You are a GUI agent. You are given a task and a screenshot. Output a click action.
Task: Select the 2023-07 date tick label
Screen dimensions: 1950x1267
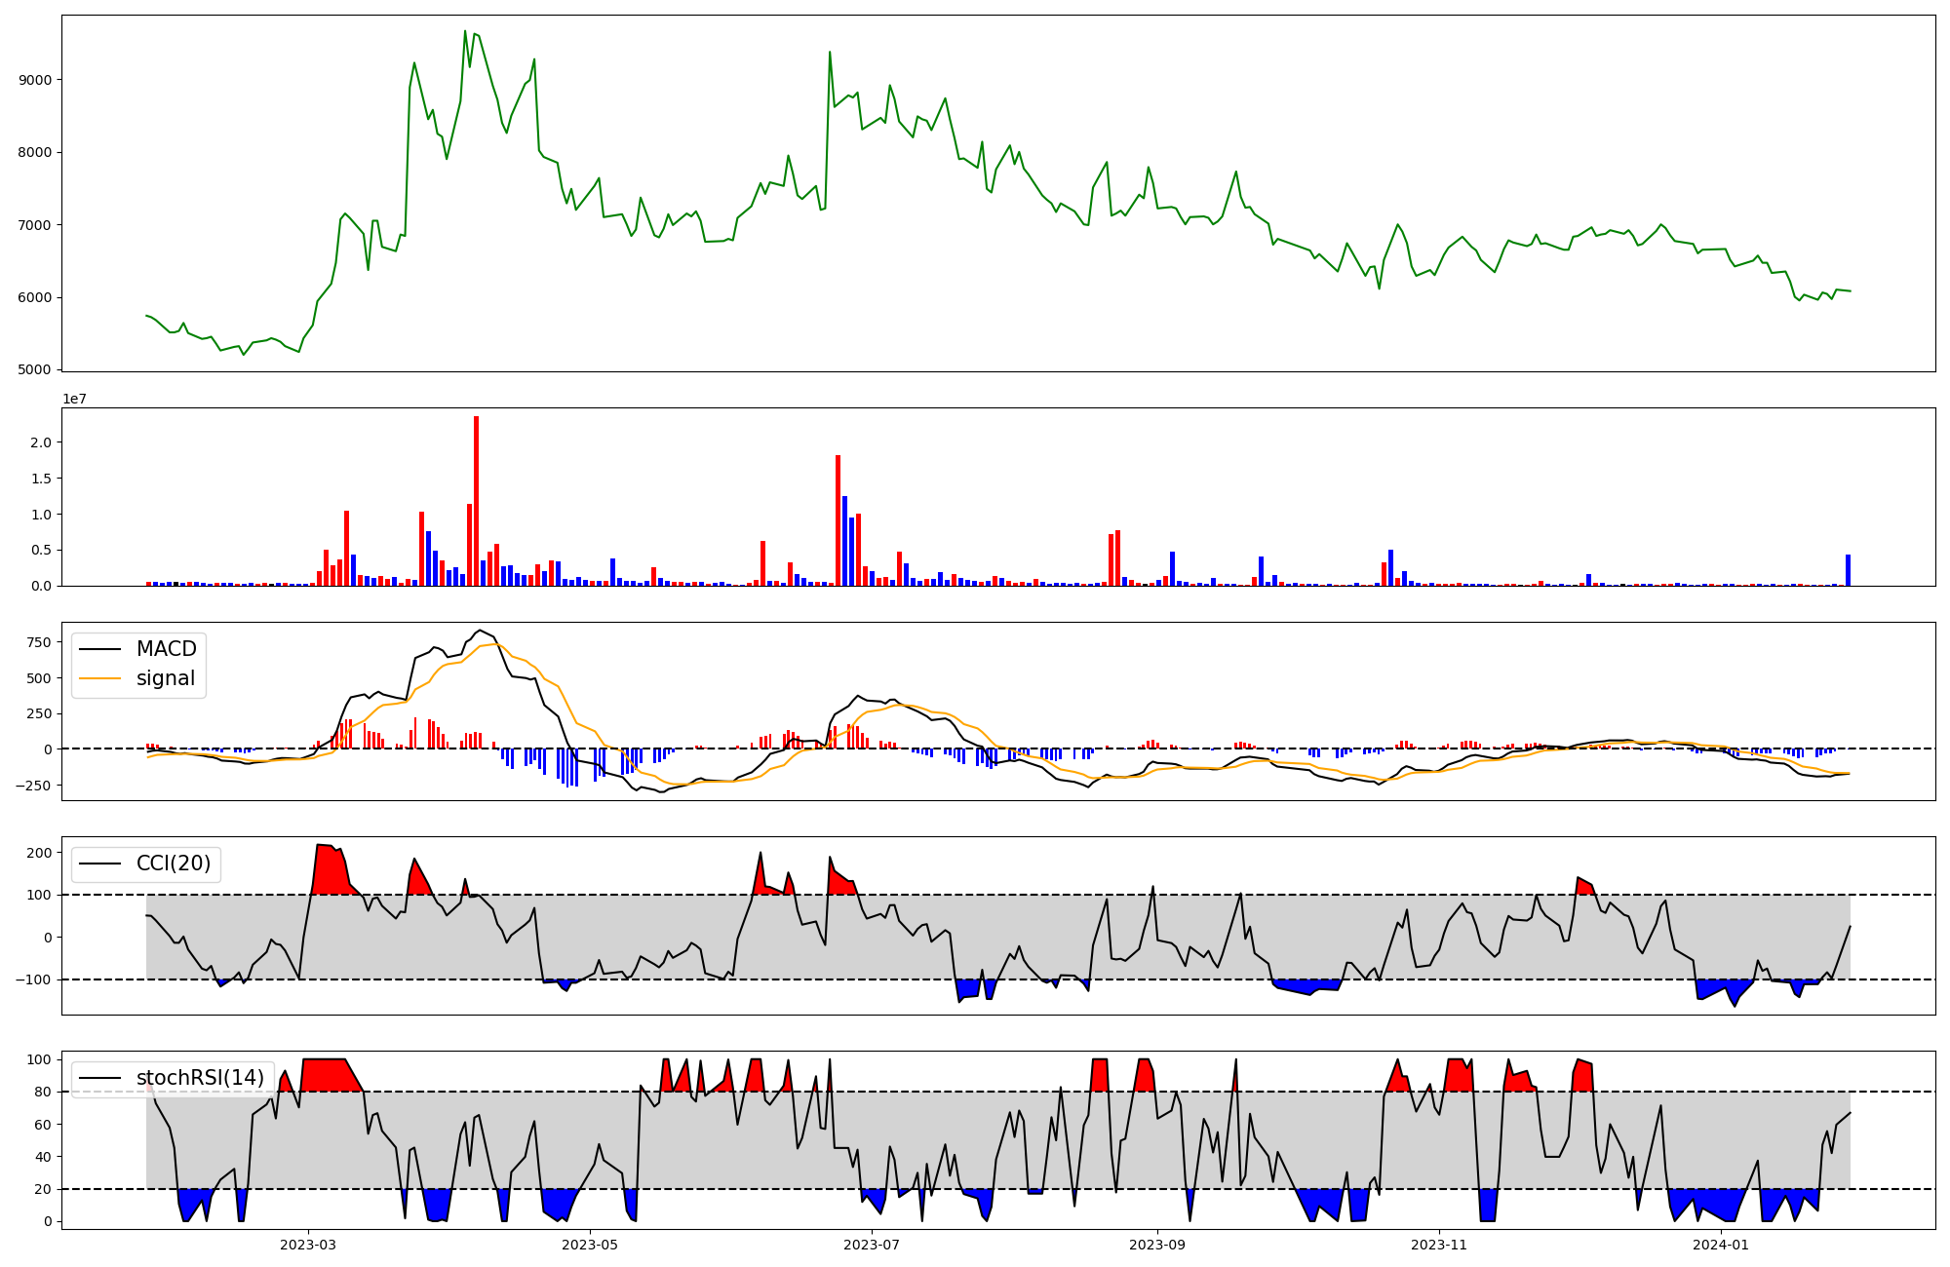(871, 1245)
